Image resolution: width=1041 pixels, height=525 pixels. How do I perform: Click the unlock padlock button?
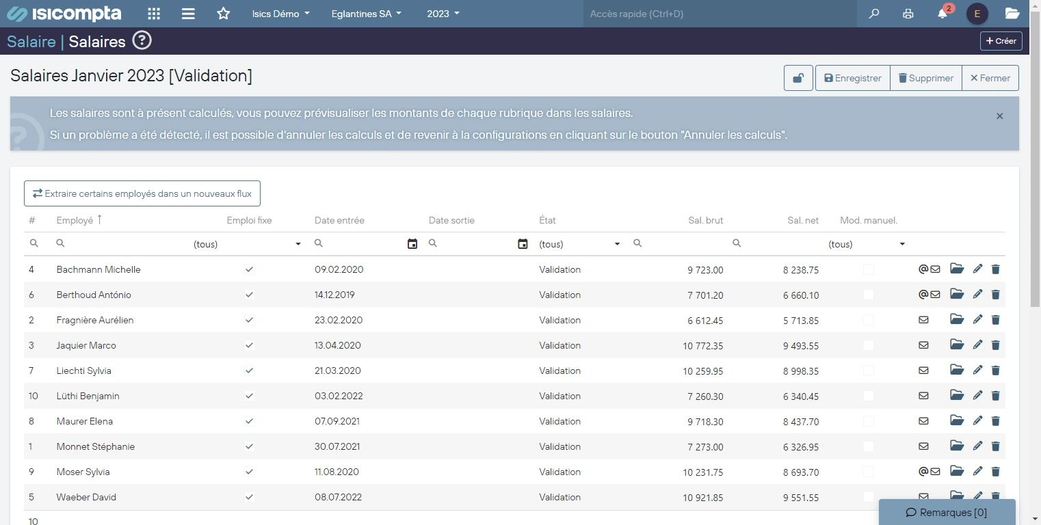[798, 78]
